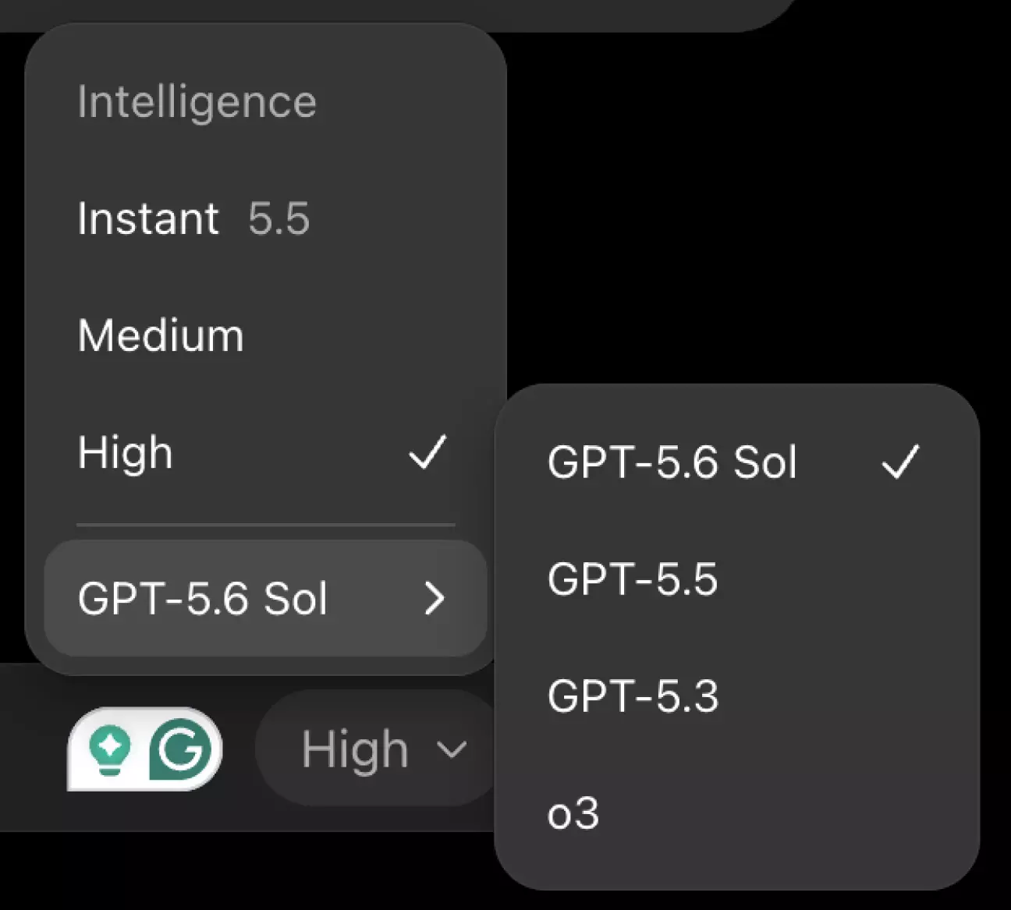Click the Intelligence section header
The image size is (1011, 910).
[197, 102]
